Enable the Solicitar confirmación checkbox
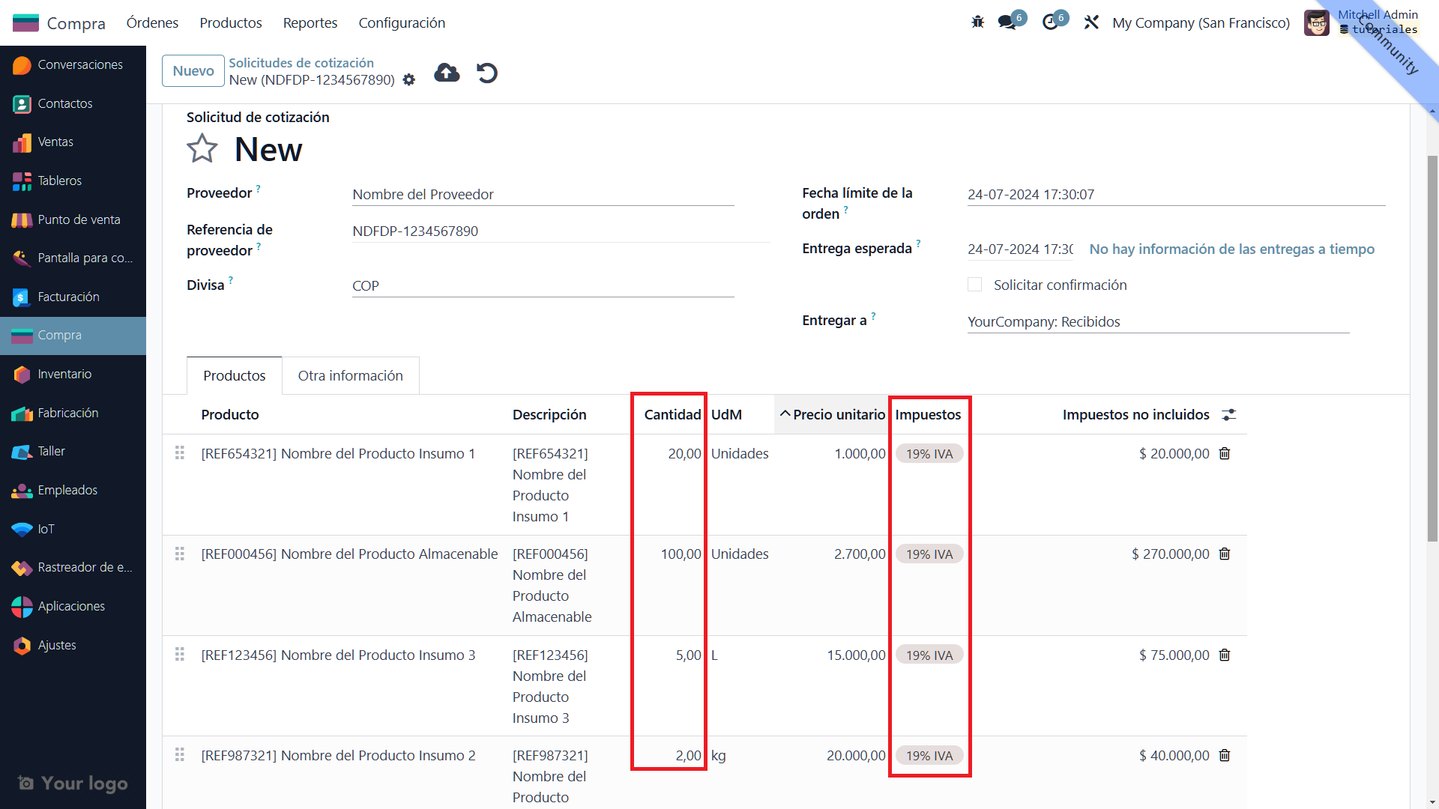This screenshot has width=1439, height=809. (x=974, y=285)
